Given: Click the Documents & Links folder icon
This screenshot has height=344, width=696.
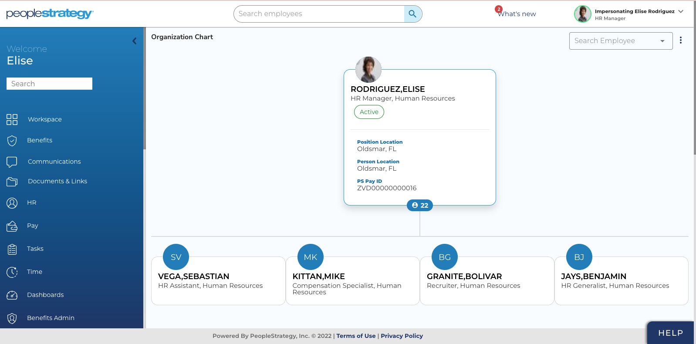Looking at the screenshot, I should [x=12, y=182].
